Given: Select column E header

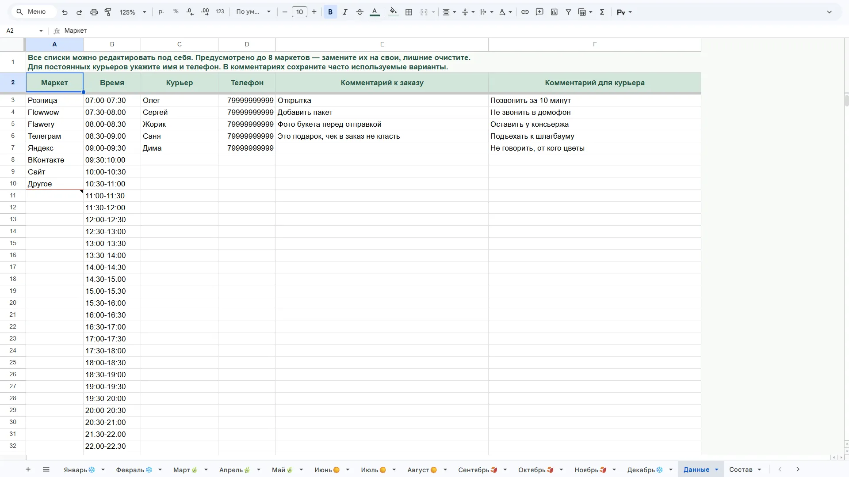Looking at the screenshot, I should (x=382, y=44).
